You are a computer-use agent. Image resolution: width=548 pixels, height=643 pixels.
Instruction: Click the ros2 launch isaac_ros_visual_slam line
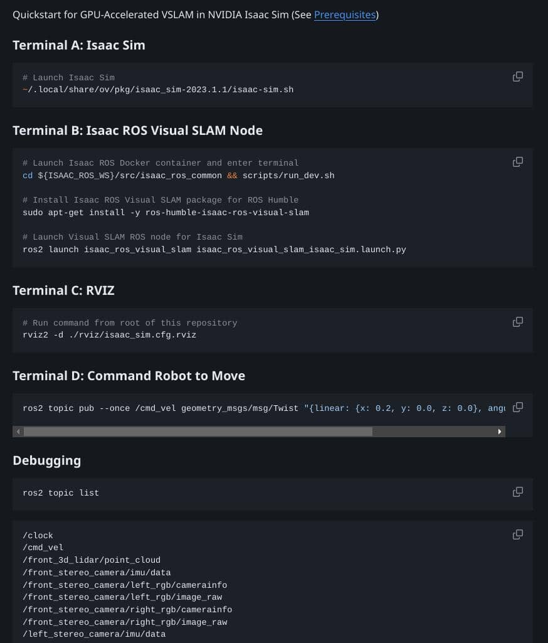[x=214, y=249]
